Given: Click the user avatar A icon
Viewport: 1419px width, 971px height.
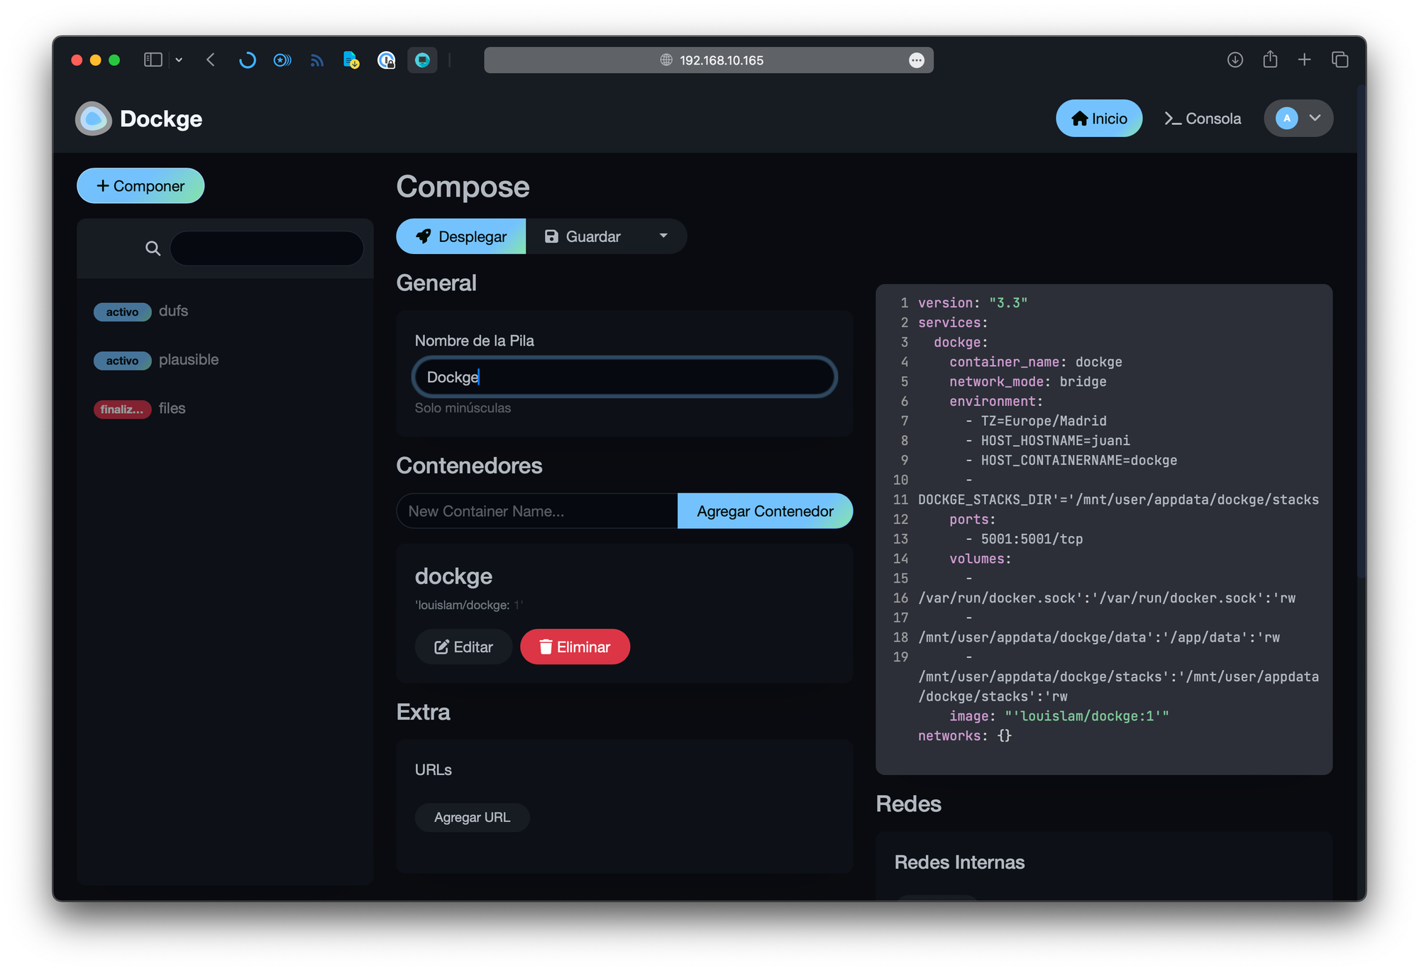Looking at the screenshot, I should click(1286, 119).
